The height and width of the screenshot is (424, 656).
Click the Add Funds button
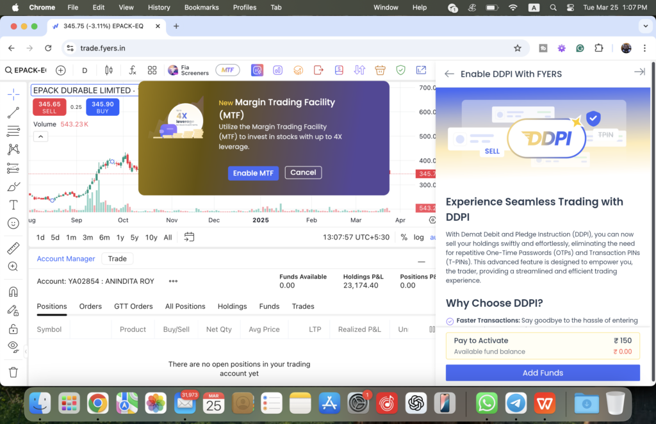543,373
